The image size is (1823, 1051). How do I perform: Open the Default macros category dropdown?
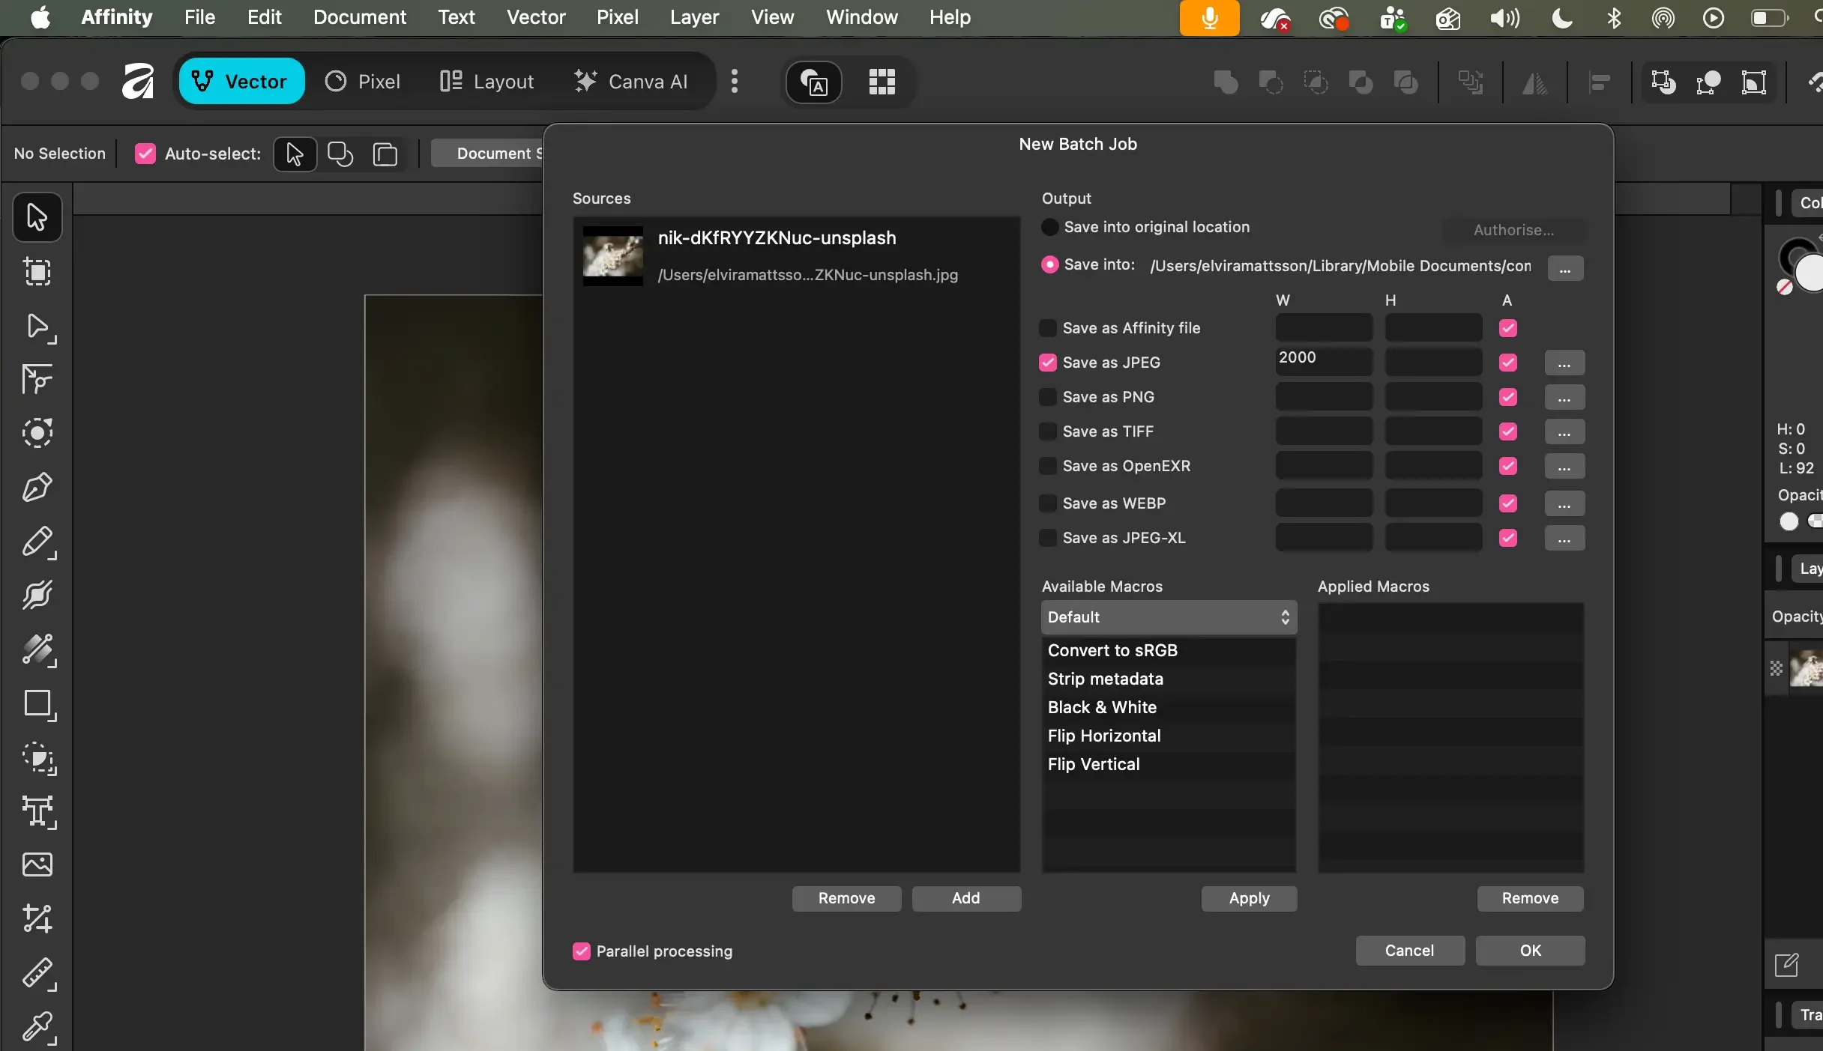(x=1169, y=617)
